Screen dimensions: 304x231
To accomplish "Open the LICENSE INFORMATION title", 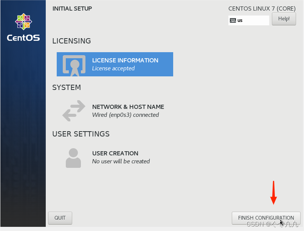I will tap(125, 60).
